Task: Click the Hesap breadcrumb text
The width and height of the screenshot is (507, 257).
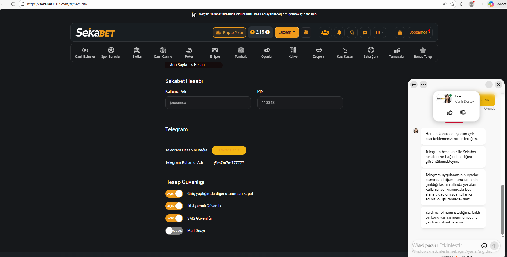Action: pos(199,65)
